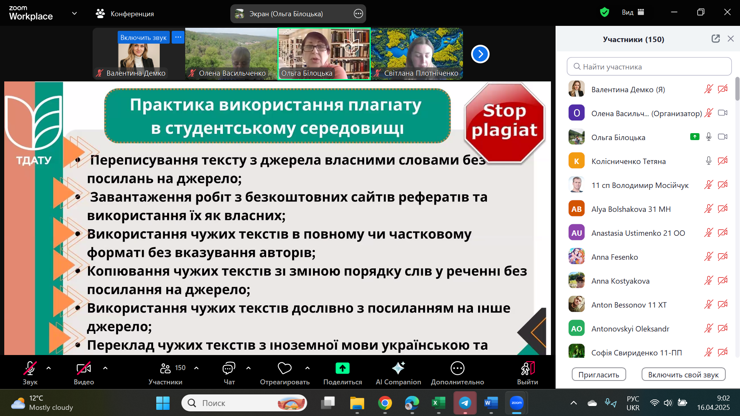Pop out the Участники panel
740x416 pixels.
pos(716,39)
